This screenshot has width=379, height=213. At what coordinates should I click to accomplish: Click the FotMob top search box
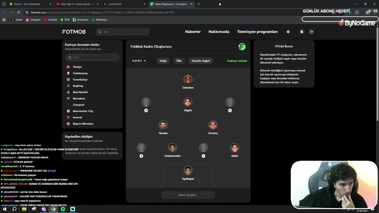[122, 32]
